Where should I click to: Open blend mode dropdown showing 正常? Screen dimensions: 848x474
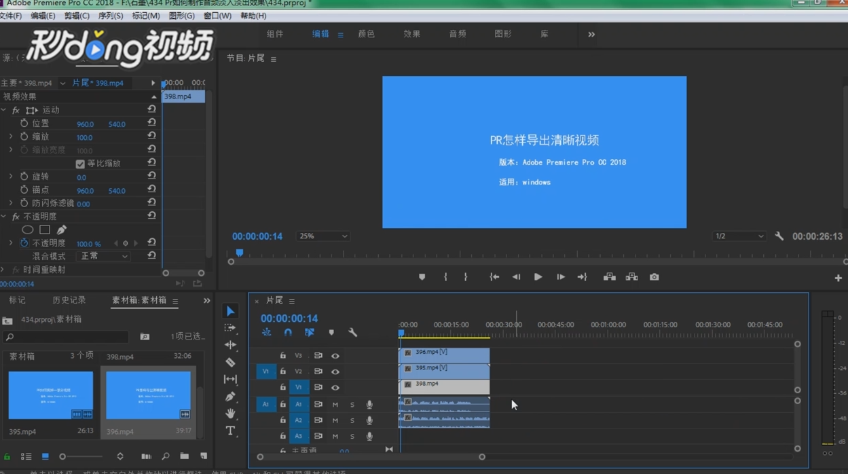pyautogui.click(x=104, y=256)
